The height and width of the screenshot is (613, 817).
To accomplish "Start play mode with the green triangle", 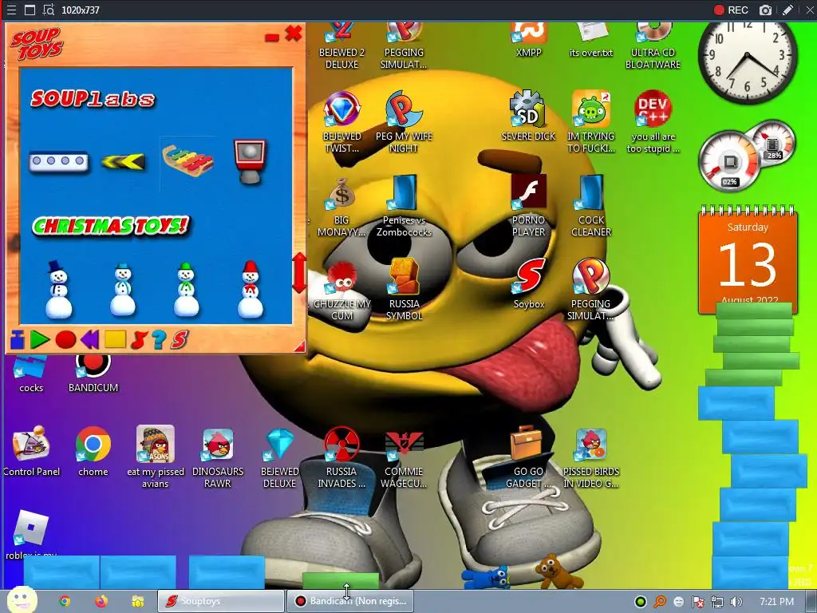I will [x=40, y=340].
